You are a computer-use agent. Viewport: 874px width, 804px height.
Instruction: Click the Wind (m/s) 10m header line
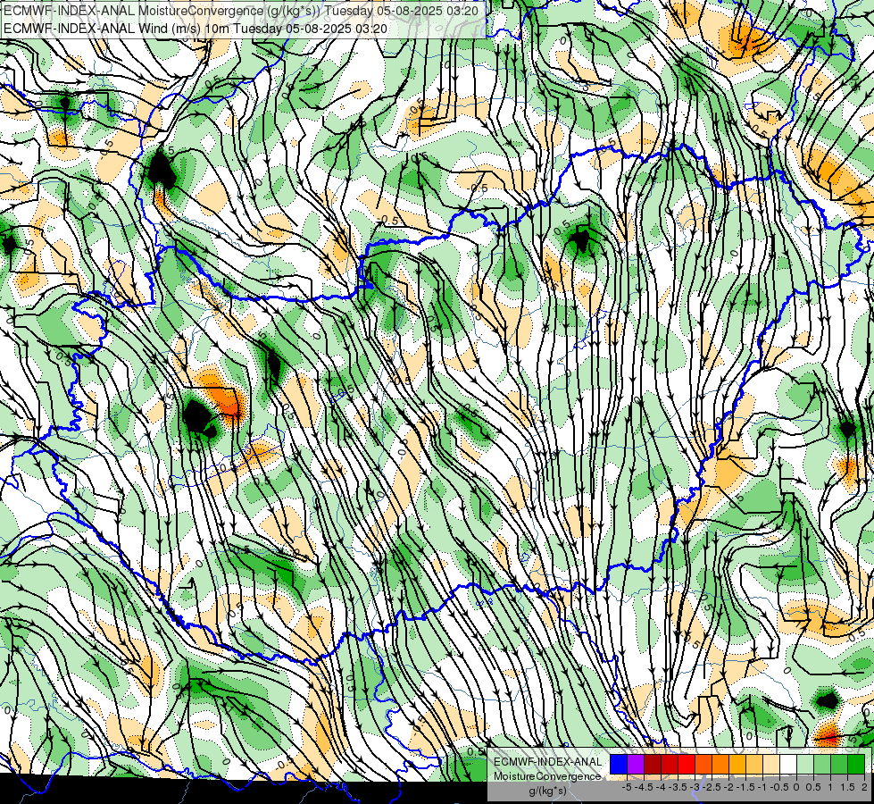[x=196, y=28]
